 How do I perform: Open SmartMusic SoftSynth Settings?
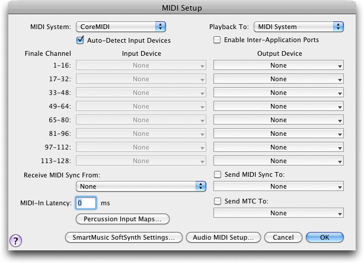coord(124,237)
